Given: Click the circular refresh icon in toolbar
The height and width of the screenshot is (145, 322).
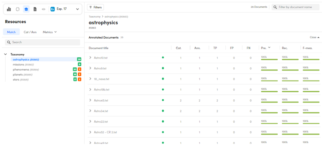Looking at the screenshot, I should click(x=18, y=9).
